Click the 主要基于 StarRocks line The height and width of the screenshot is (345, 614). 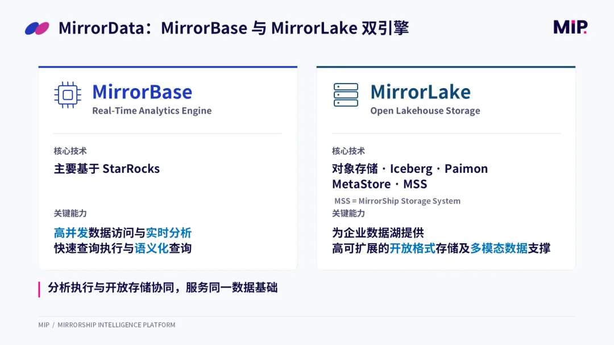tap(107, 169)
